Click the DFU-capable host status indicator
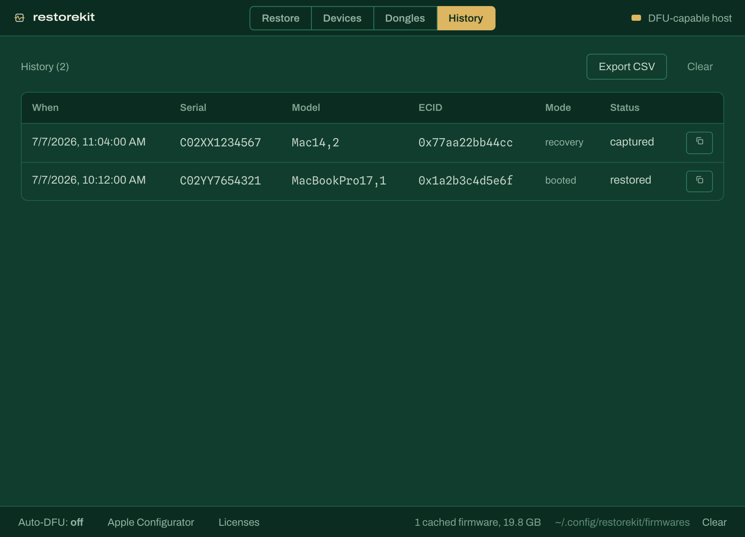The image size is (745, 537). click(x=681, y=18)
